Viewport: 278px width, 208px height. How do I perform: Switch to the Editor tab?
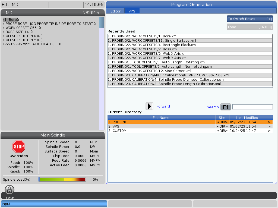tap(115, 11)
